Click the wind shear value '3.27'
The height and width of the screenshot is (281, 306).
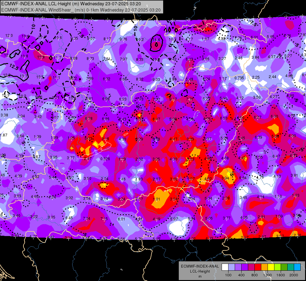tap(222, 58)
